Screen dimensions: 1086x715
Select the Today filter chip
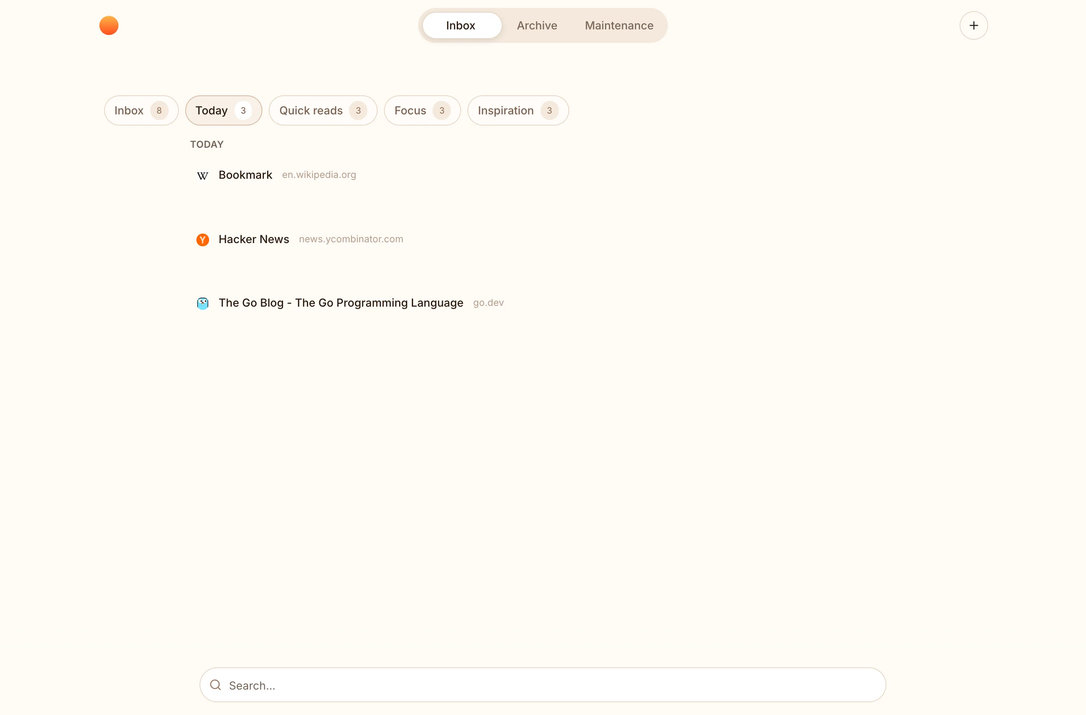tap(223, 110)
